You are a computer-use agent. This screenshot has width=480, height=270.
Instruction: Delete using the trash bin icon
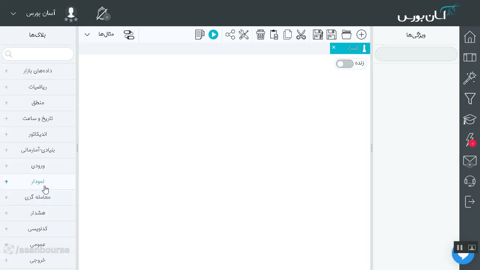261,34
